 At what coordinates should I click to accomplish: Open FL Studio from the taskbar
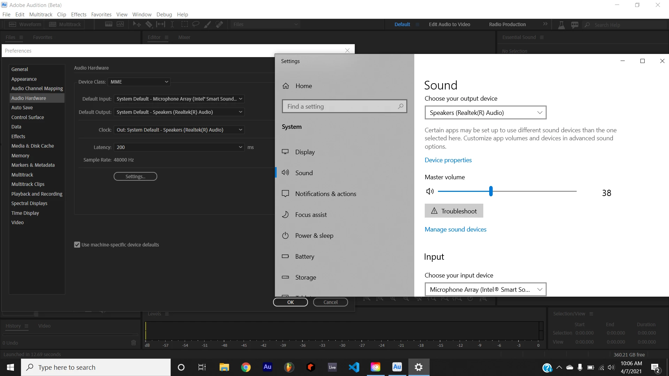[x=289, y=367]
